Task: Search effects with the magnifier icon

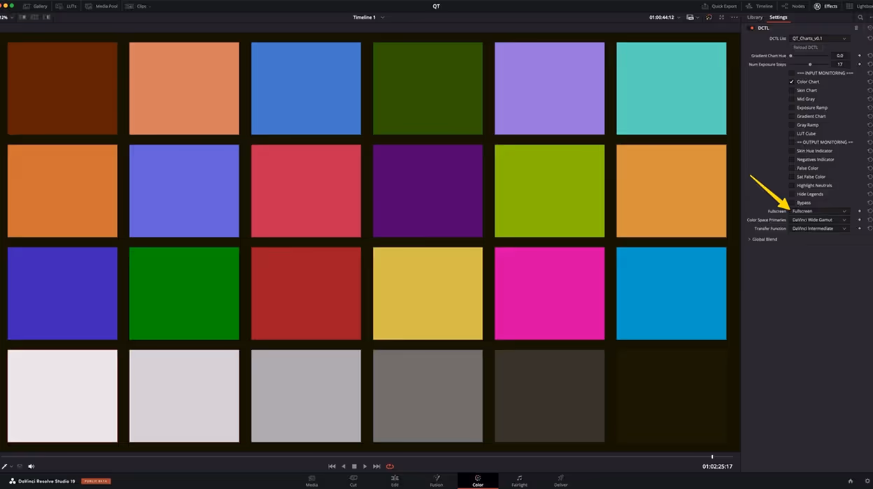Action: pos(861,17)
